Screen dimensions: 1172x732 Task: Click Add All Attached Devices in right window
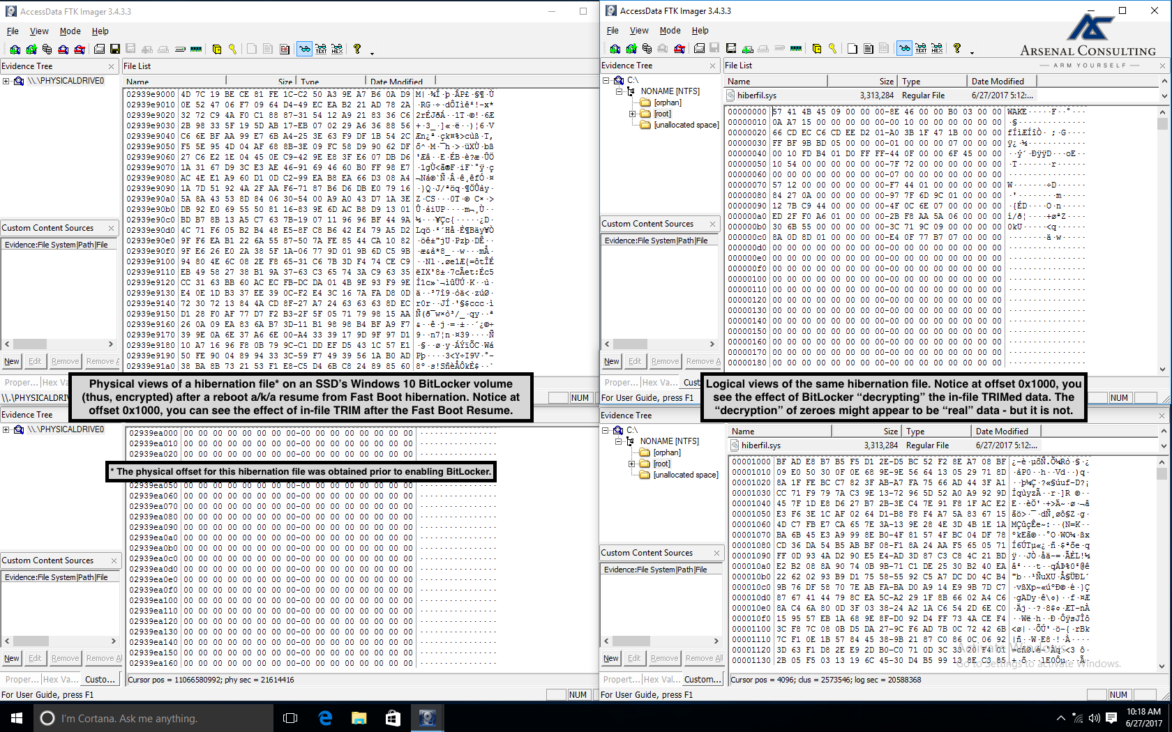click(x=631, y=49)
